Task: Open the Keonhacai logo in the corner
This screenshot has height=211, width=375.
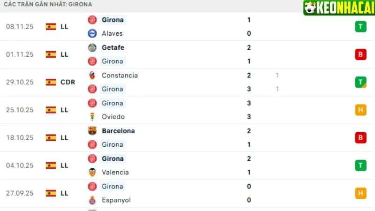Action: pyautogui.click(x=337, y=8)
